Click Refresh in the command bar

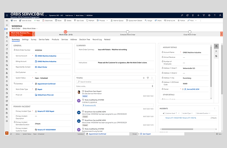pyautogui.click(x=90, y=20)
